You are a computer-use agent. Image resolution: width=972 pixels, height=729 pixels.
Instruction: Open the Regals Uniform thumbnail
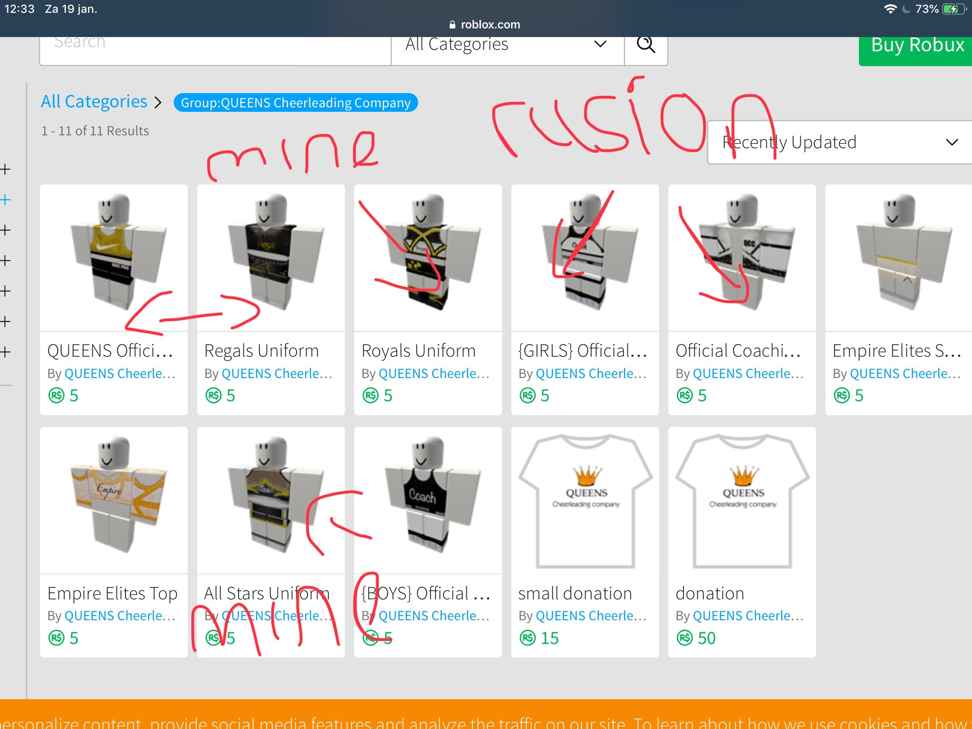271,257
